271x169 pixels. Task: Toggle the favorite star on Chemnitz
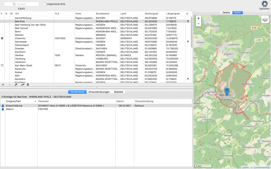(x=2, y=38)
